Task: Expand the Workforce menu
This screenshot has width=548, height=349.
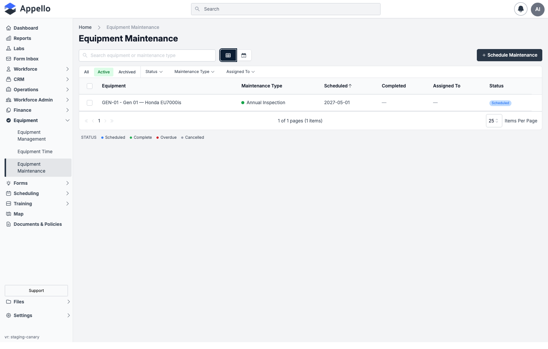Action: coord(38,69)
